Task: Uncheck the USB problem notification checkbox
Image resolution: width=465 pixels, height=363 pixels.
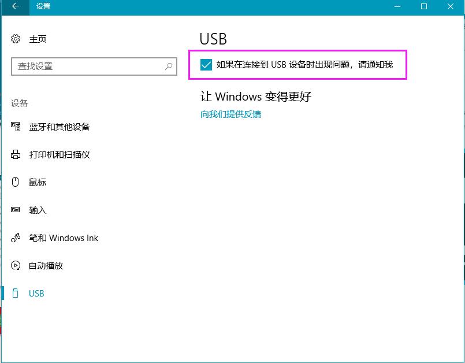Action: (x=206, y=65)
